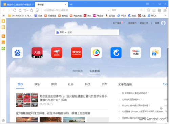Image resolution: width=169 pixels, height=124 pixels.
Task: Open the sidebar RSS feed icon
Action: coord(3,36)
